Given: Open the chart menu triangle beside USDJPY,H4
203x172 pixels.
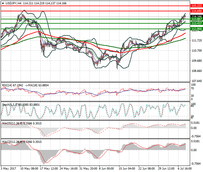Looking at the screenshot, I should [3, 3].
